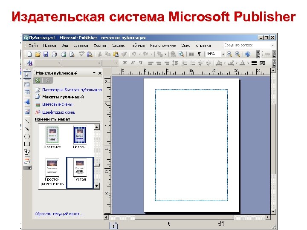Click the Zoom Out magnifier icon

[x=229, y=54]
